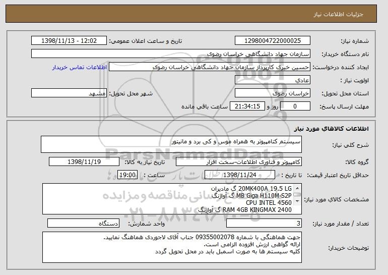Click the remaining time field 21:34:15

coord(247,106)
